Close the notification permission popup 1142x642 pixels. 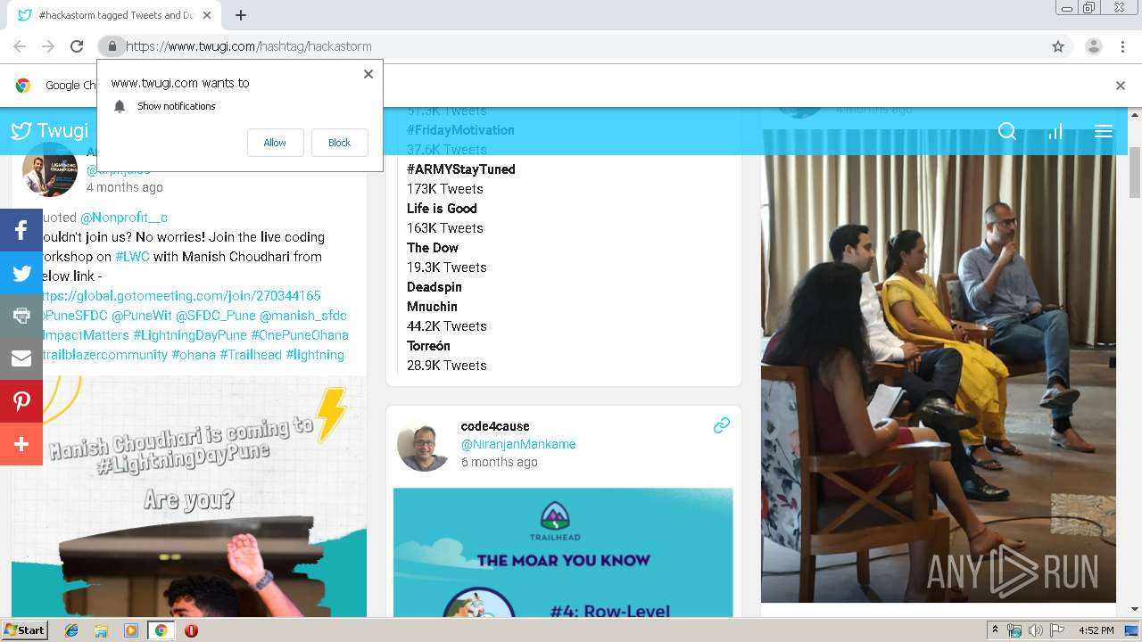click(368, 74)
